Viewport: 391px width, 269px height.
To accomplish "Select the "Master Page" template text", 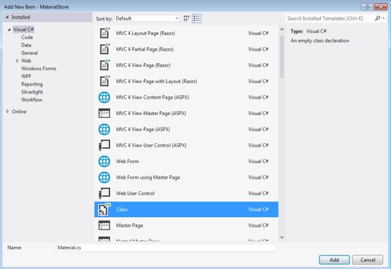I will click(x=130, y=225).
